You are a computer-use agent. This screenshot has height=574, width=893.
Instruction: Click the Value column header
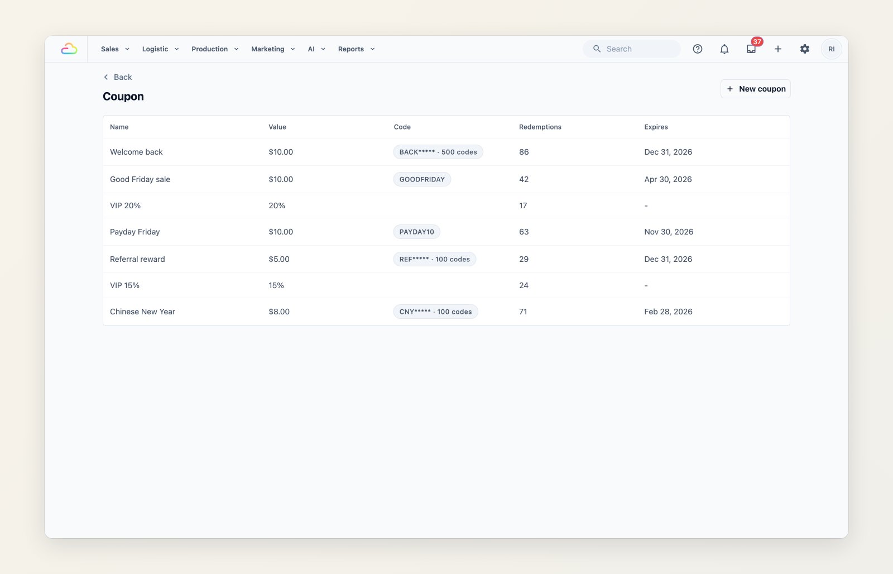pyautogui.click(x=277, y=127)
